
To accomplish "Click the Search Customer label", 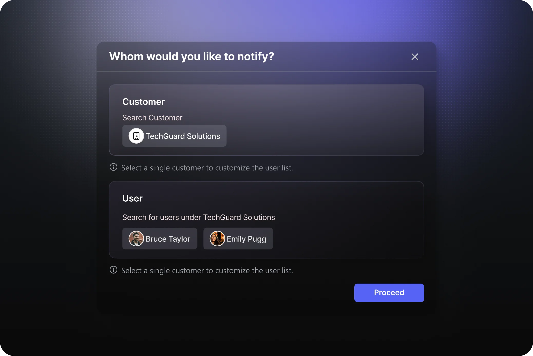I will coord(152,118).
